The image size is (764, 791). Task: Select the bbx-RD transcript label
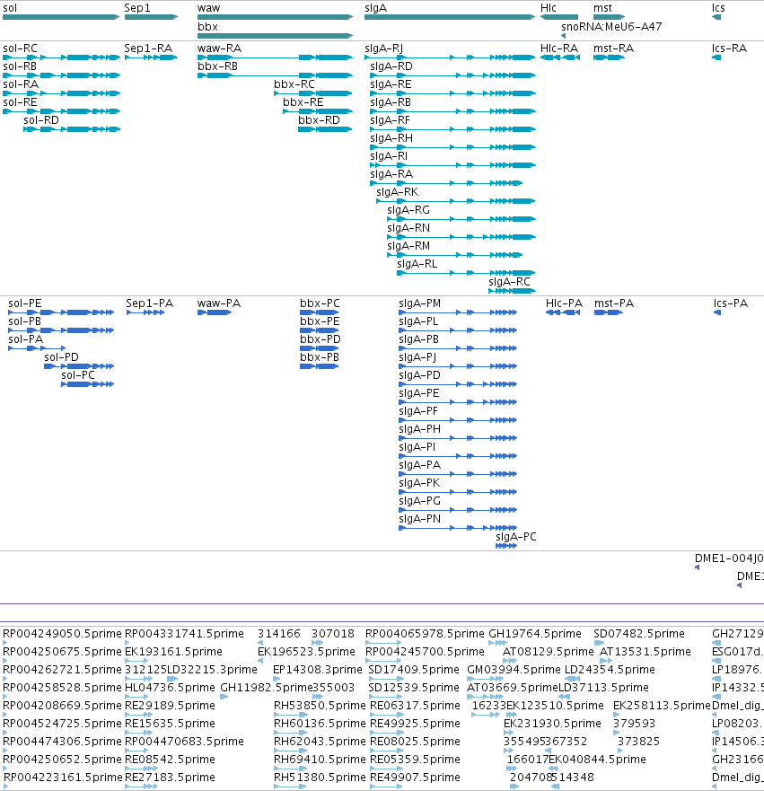point(319,120)
